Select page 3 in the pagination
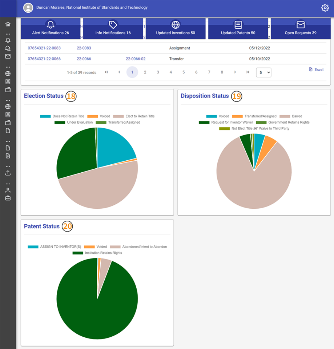The height and width of the screenshot is (349, 334). (x=158, y=72)
